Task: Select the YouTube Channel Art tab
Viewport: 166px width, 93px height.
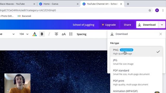Action: (102, 4)
